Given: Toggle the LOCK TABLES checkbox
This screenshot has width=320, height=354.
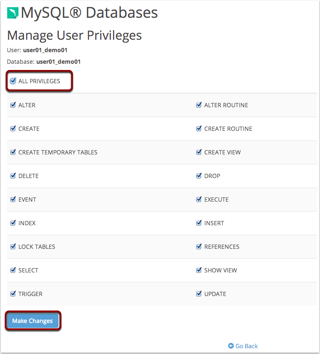Looking at the screenshot, I should click(13, 246).
